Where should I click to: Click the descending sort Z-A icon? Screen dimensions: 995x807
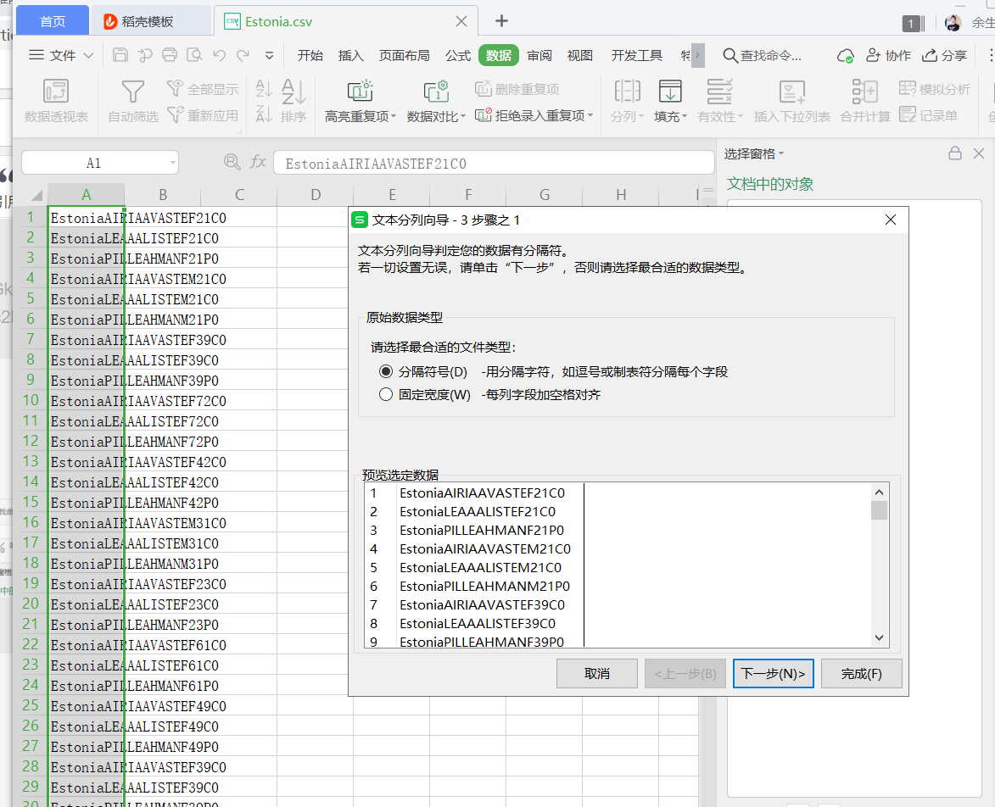264,114
